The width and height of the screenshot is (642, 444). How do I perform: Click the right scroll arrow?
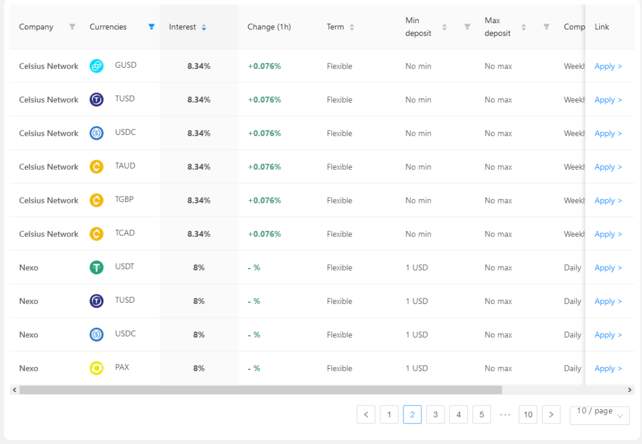tap(630, 390)
